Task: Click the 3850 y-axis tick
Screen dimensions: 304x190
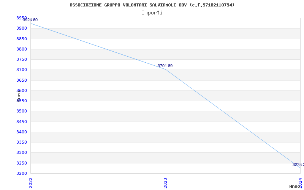Action: (x=22, y=39)
